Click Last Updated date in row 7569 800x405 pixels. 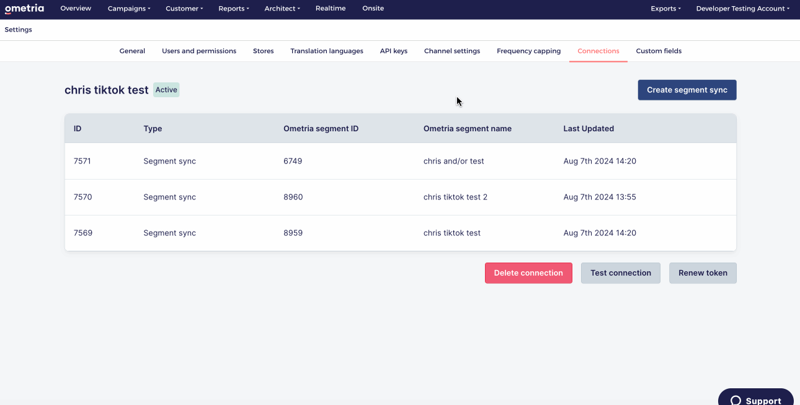coord(600,233)
